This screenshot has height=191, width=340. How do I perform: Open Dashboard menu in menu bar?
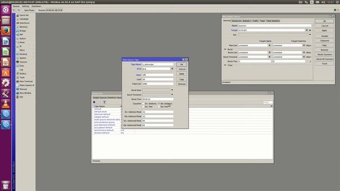pyautogui.click(x=37, y=6)
